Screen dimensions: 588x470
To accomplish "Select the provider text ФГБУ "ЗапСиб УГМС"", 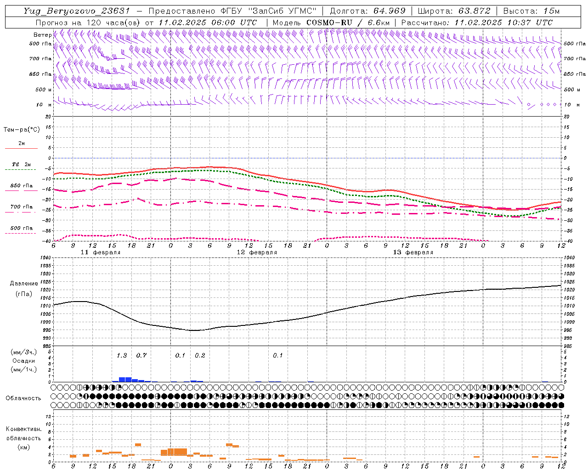I will (270, 11).
